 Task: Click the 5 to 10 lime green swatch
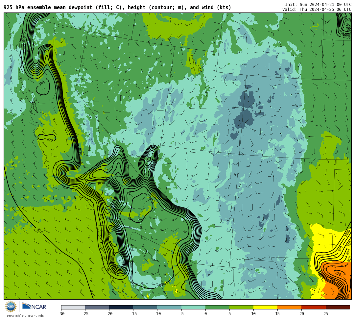tap(241, 307)
